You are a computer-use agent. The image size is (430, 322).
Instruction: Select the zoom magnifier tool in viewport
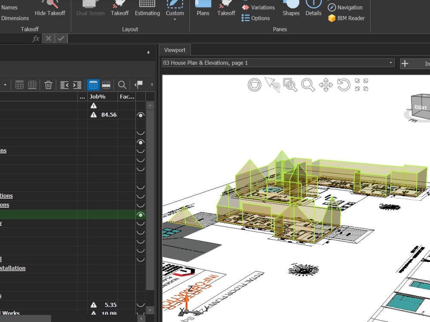308,85
